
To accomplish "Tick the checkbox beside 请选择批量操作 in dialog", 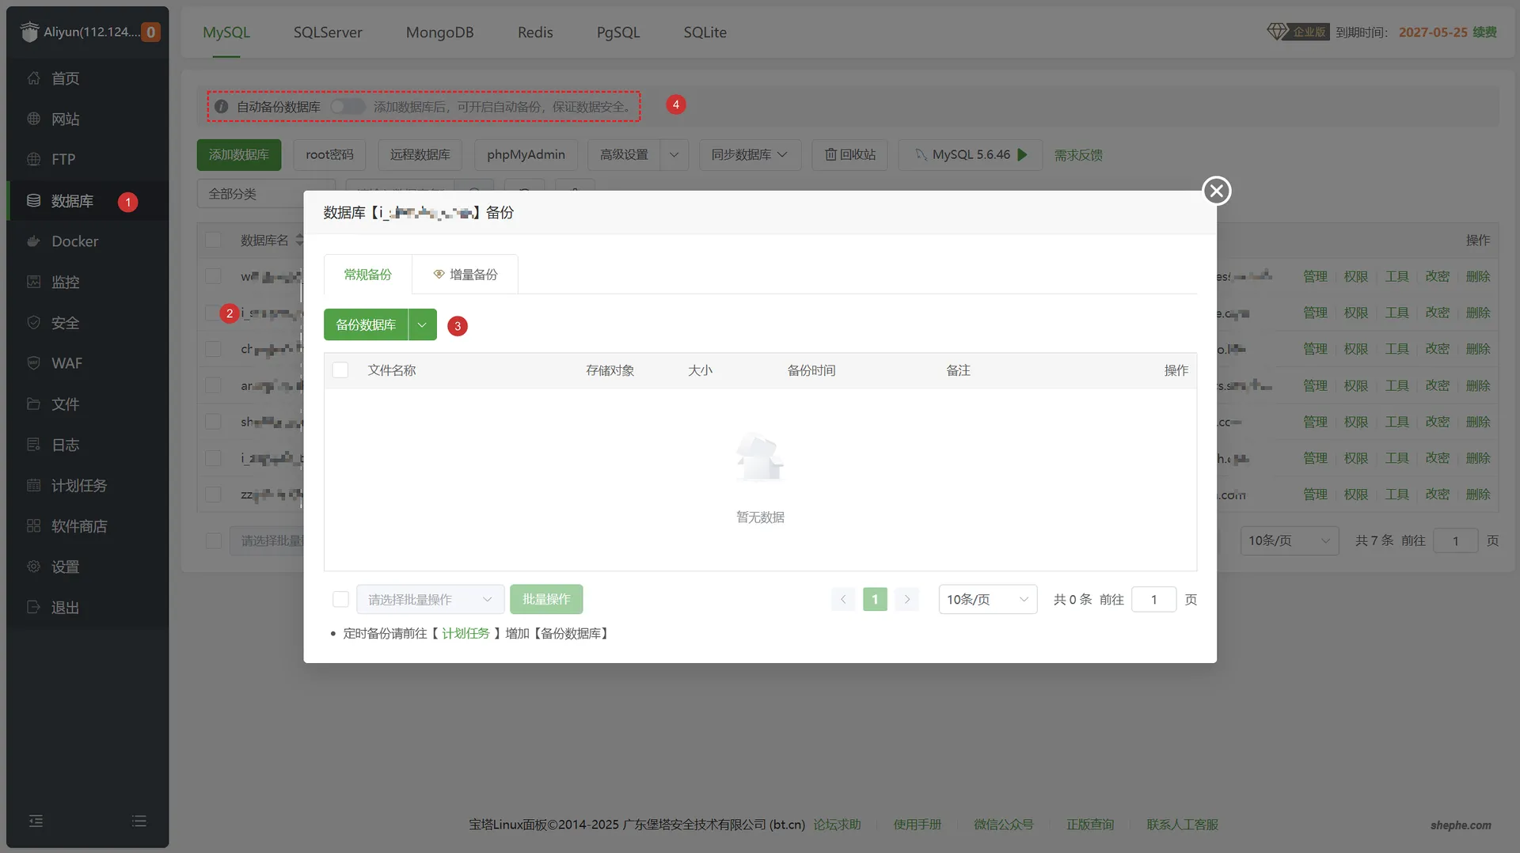I will pos(340,600).
